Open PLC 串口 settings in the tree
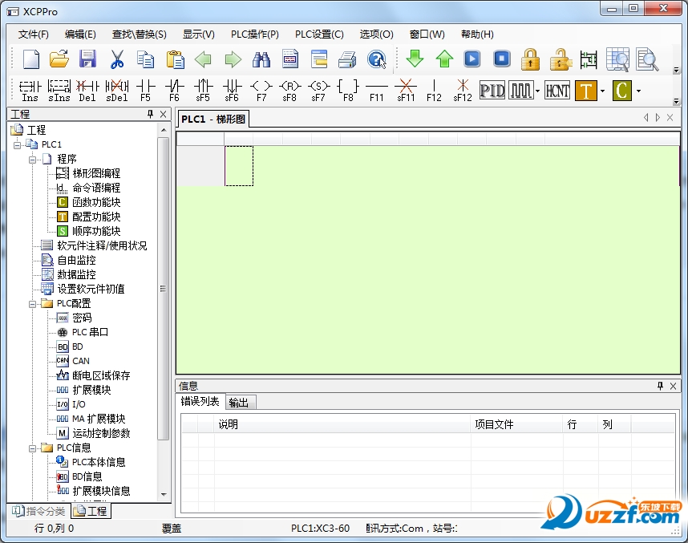688x543 pixels. click(90, 332)
